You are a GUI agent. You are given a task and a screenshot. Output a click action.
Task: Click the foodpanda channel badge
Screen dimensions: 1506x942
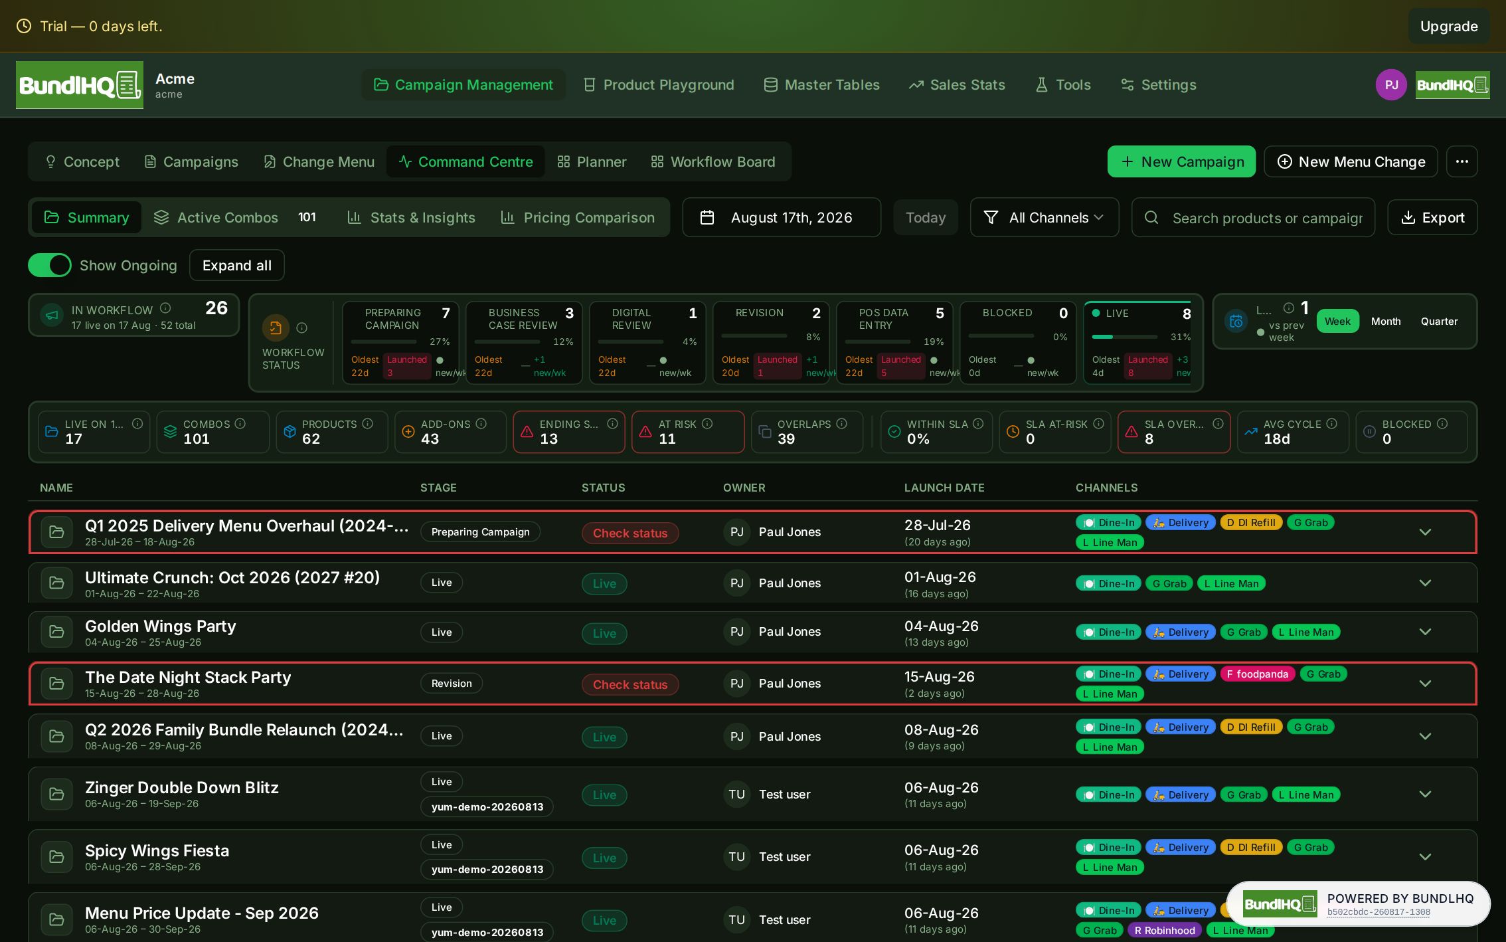coord(1257,674)
